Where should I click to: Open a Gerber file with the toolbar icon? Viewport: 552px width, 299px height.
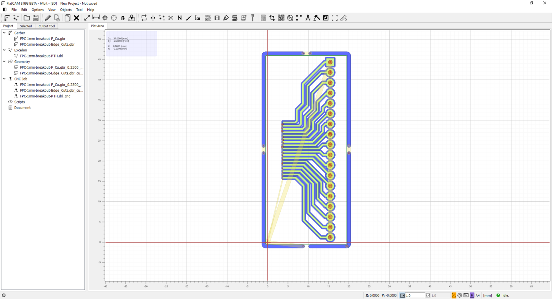pos(6,18)
